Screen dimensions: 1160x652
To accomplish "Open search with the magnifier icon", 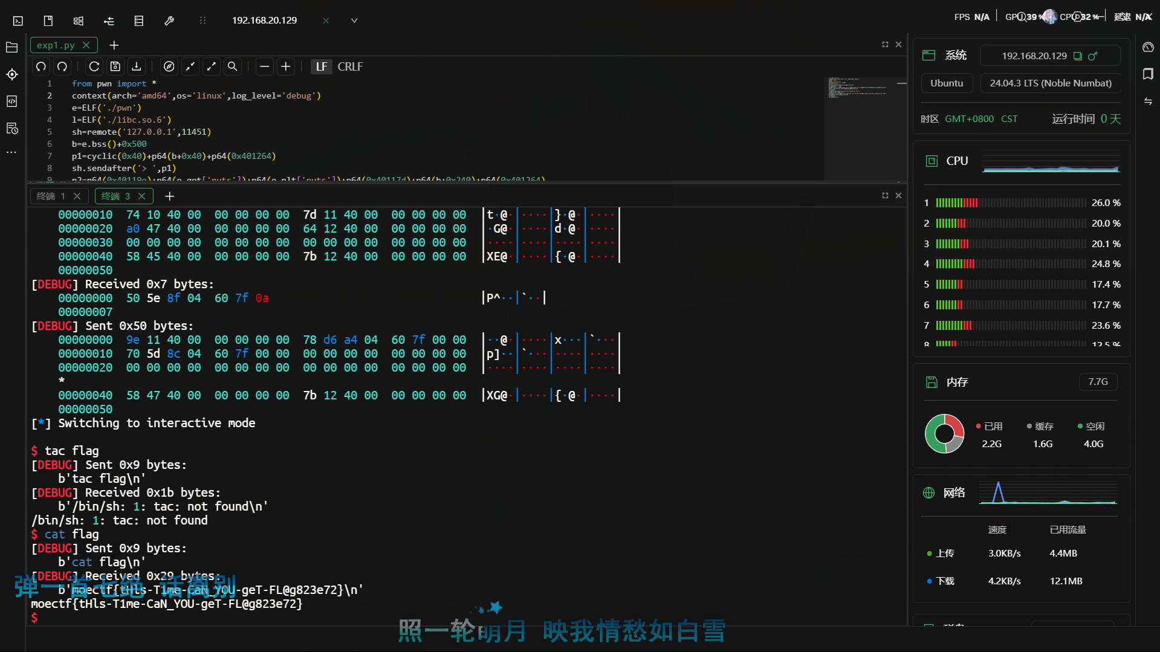I will click(x=233, y=66).
